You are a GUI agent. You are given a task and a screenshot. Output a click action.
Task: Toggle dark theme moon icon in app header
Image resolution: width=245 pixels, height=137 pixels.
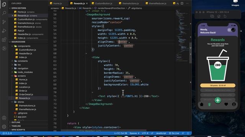click(233, 30)
